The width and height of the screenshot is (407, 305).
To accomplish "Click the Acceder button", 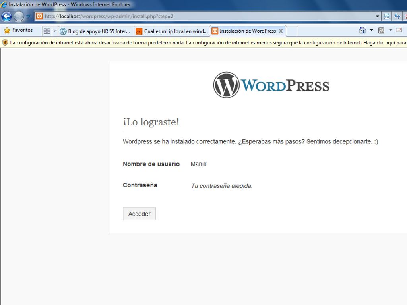I will [140, 214].
